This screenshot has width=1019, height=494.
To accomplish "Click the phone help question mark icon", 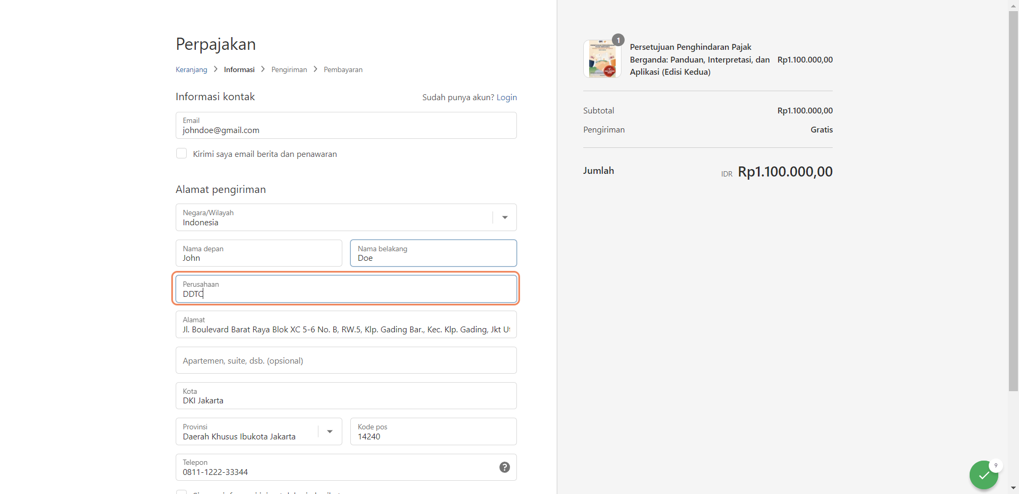I will 505,467.
